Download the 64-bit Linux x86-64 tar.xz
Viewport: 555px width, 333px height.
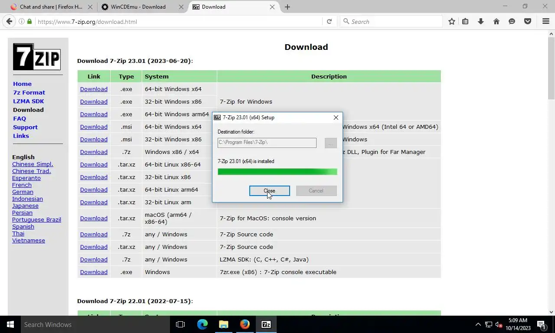(94, 164)
